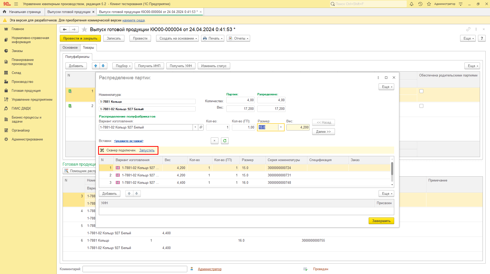Open Выпуски готовой продукции tab

click(69, 12)
